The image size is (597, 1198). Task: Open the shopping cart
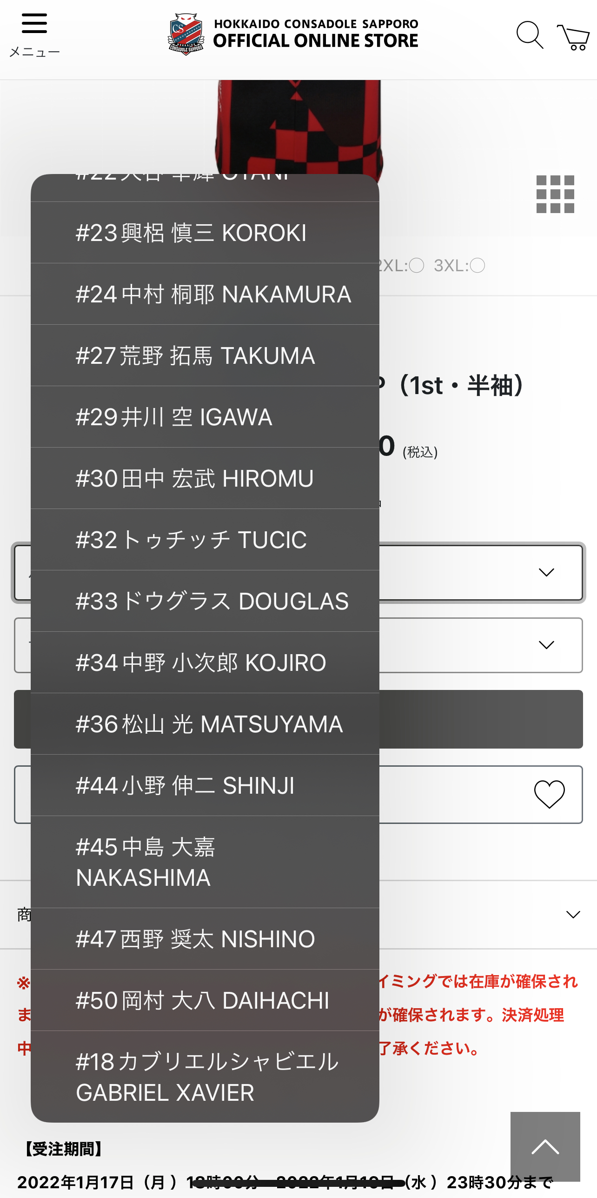pos(573,37)
